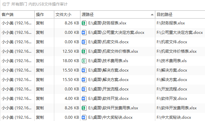Click 复制 operation in 财务报表.xlsx row

coord(40,23)
